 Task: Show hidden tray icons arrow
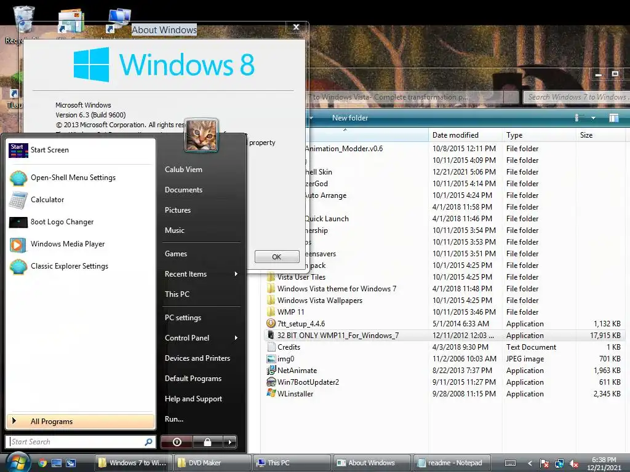pos(530,463)
